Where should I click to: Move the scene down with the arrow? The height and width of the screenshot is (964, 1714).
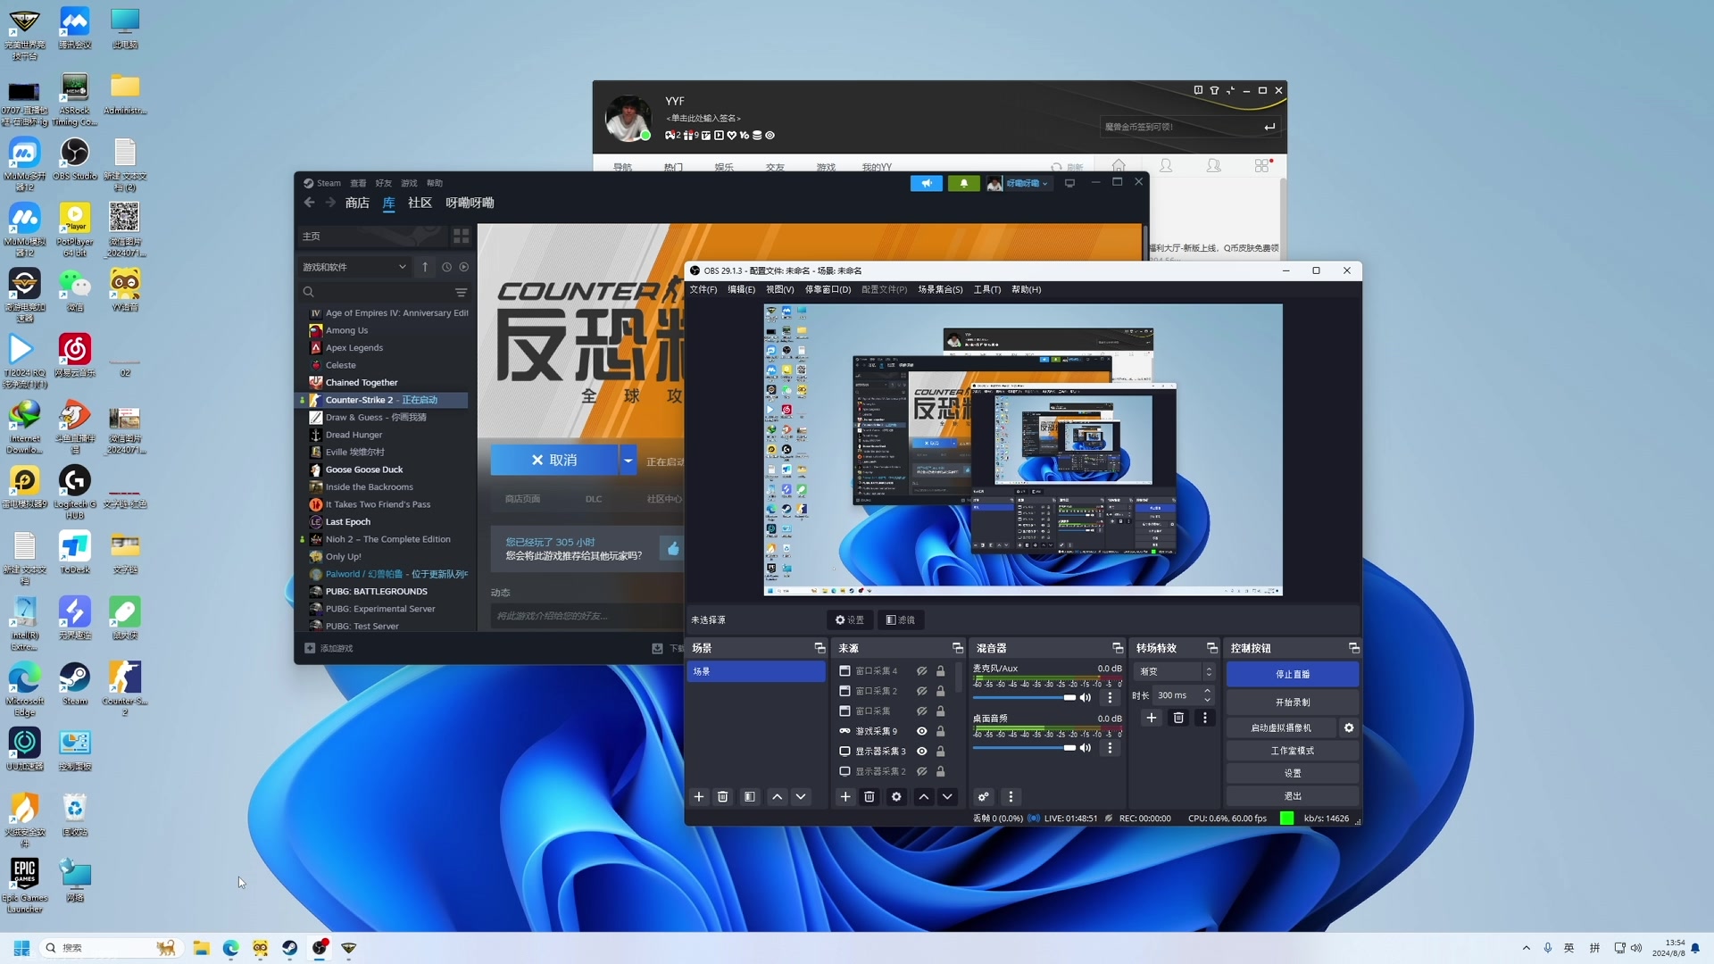click(801, 797)
